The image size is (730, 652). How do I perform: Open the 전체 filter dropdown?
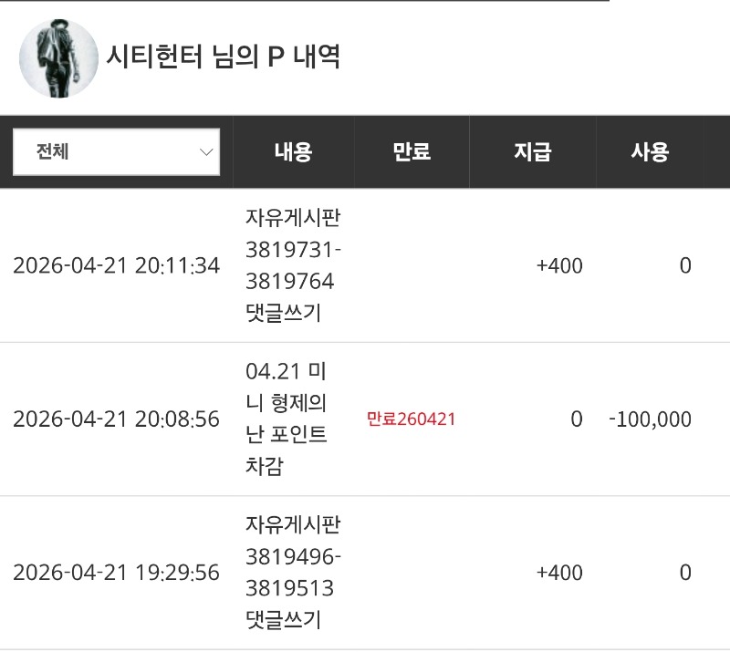tap(116, 151)
